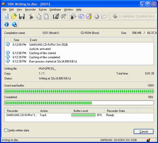Open compilation info pencil icon
158x143 pixels.
(56, 17)
